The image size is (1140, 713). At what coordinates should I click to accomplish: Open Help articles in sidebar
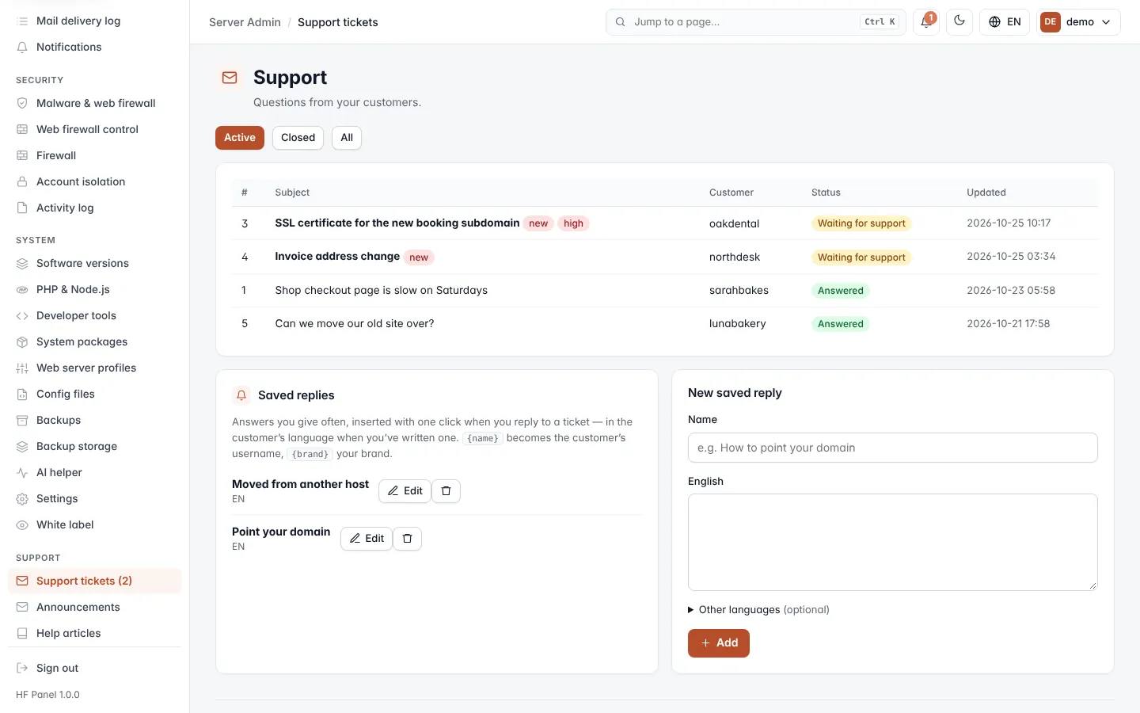[95, 633]
